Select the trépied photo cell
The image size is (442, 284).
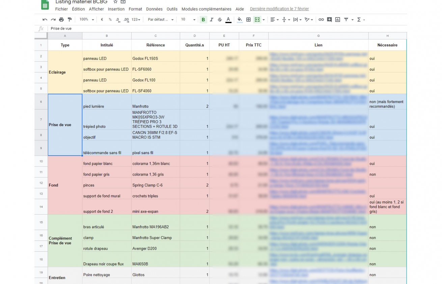pos(107,120)
